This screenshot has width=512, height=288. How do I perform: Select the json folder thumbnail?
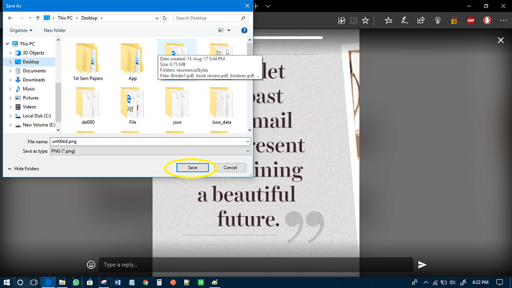point(177,105)
